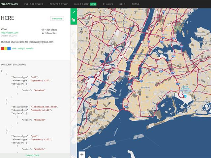
Task: Click the Elizabeth label on map
Action: click(82, 92)
